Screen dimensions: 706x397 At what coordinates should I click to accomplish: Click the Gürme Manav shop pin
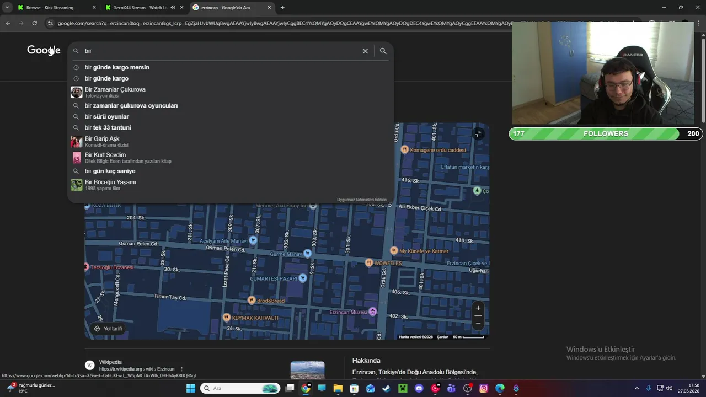point(308,254)
